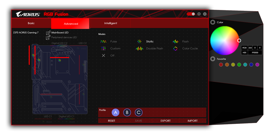
Task: Choose the Static mode icon
Action: [x=139, y=41]
